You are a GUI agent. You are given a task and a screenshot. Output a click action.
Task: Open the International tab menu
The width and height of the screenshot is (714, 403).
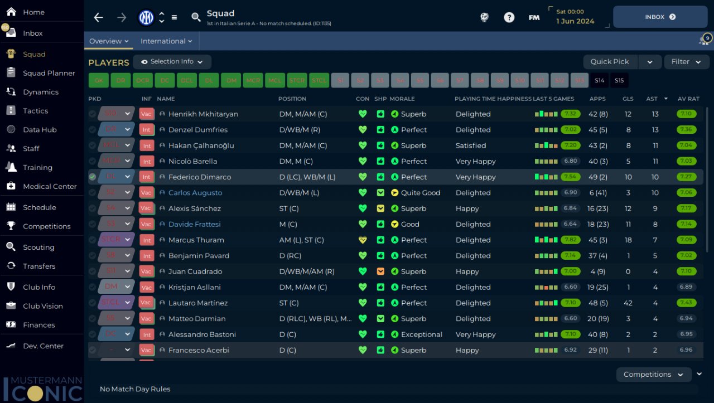tap(166, 41)
